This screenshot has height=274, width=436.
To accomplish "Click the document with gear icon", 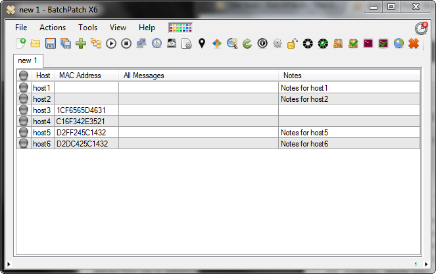I will click(187, 43).
